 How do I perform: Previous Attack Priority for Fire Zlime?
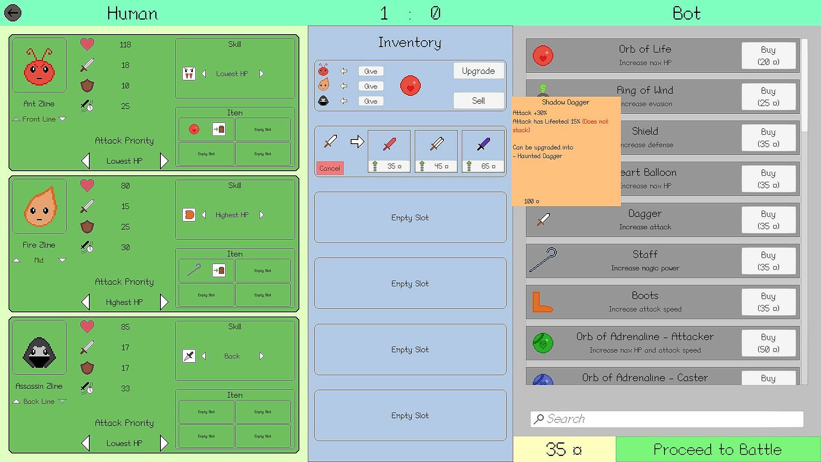(86, 302)
